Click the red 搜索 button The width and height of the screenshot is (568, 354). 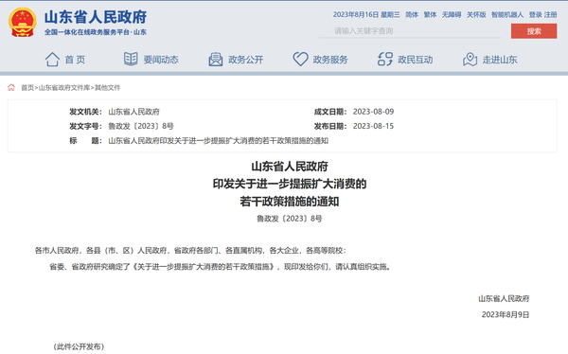pyautogui.click(x=534, y=31)
